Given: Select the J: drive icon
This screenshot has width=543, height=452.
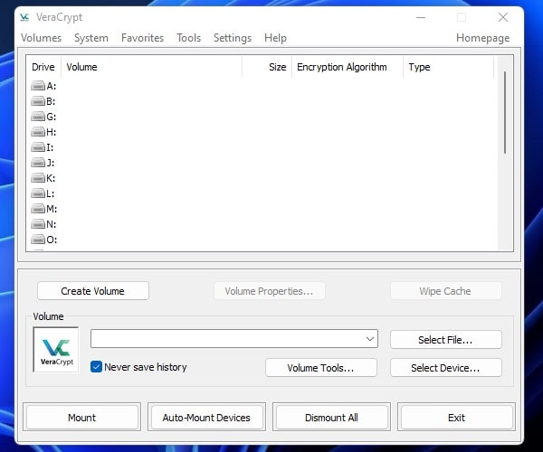Looking at the screenshot, I should [x=38, y=162].
